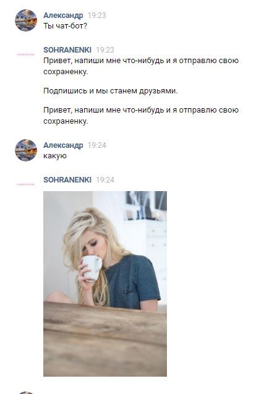Screen dimensions: 264x394
Task: Select 'Подпишись и мы станем друзьями.' text
Action: [x=111, y=91]
